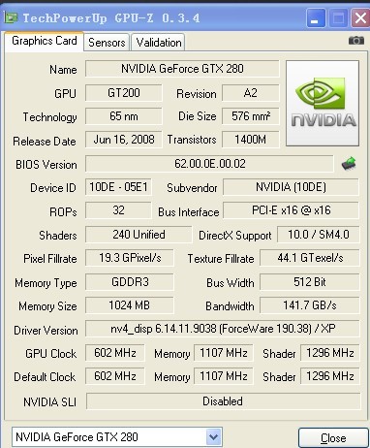370x448 pixels.
Task: Switch to the Validation tab
Action: [158, 43]
